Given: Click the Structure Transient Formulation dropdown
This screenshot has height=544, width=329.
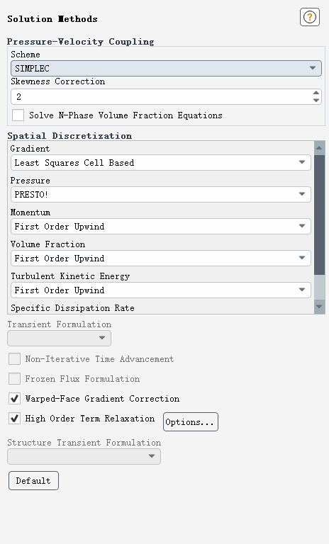Looking at the screenshot, I should (x=84, y=456).
